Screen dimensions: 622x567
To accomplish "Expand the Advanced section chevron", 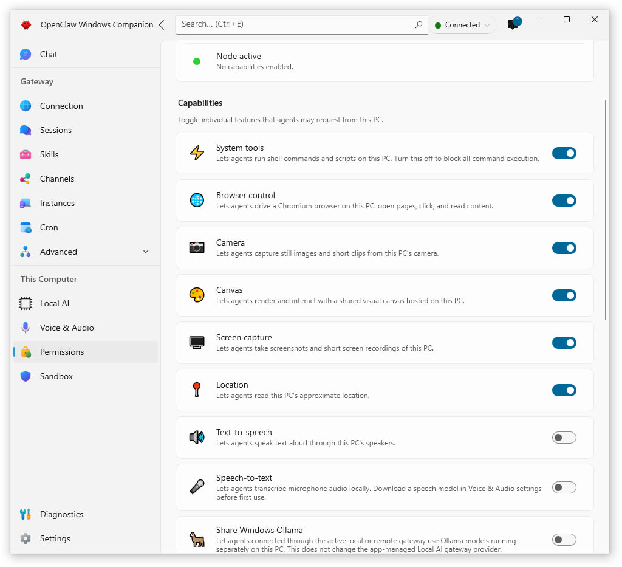I will pos(146,252).
